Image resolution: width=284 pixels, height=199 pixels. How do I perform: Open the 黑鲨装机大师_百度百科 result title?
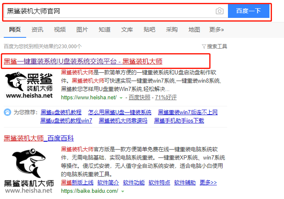point(39,138)
